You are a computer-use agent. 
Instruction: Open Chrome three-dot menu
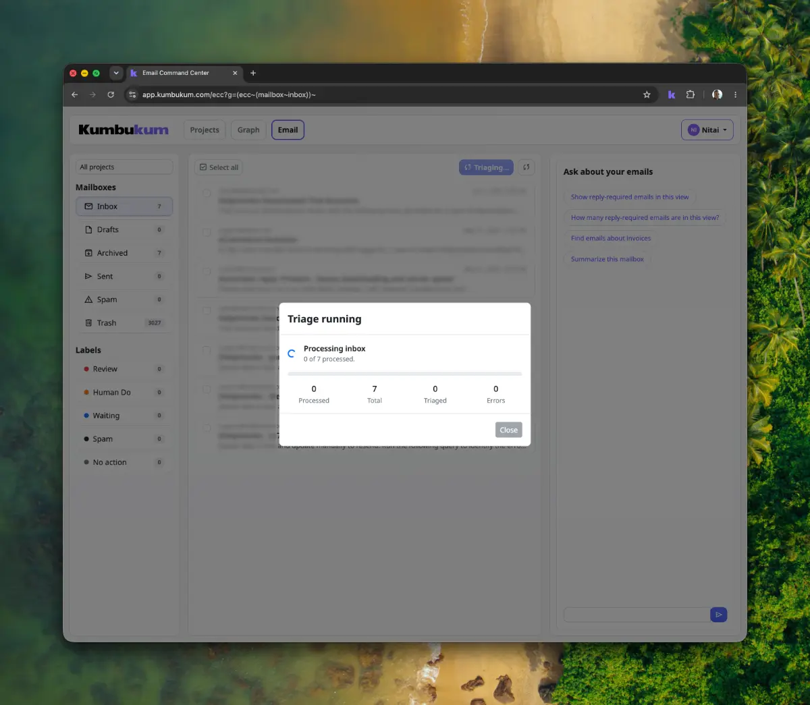click(x=735, y=94)
